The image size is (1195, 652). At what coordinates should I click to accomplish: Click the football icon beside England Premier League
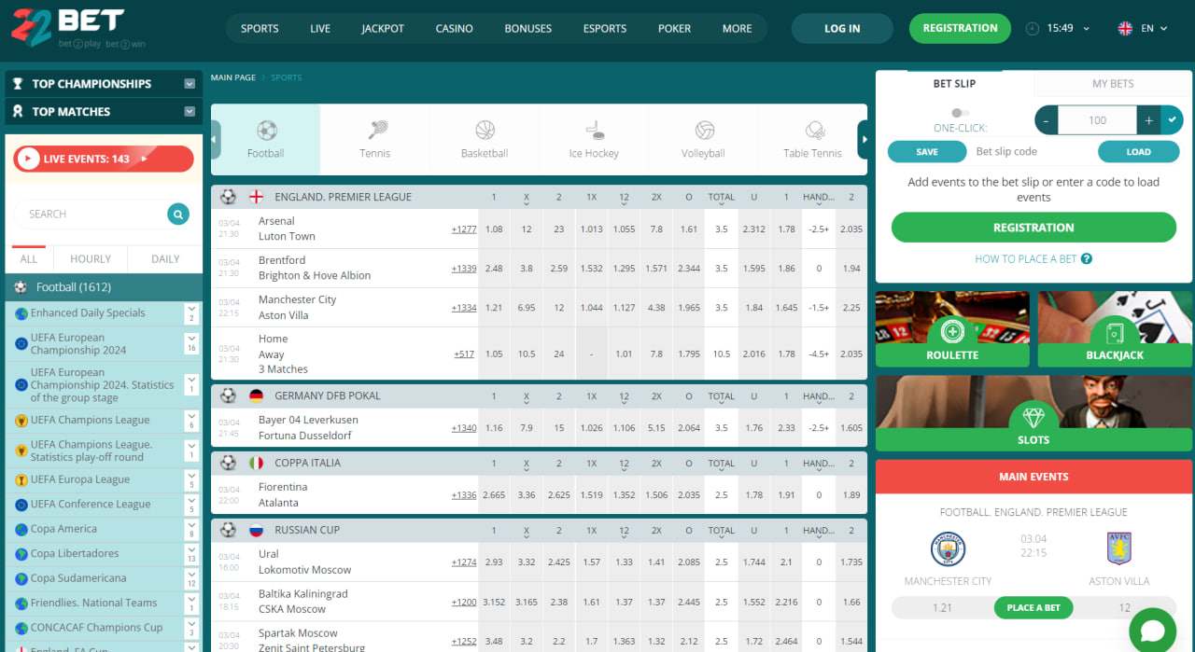coord(229,197)
